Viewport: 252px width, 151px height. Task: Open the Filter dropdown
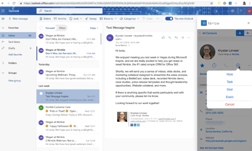pyautogui.click(x=94, y=28)
